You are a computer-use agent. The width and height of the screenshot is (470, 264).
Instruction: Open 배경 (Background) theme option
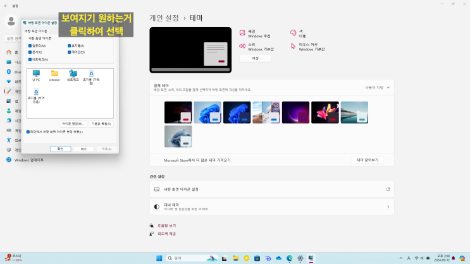tap(255, 33)
